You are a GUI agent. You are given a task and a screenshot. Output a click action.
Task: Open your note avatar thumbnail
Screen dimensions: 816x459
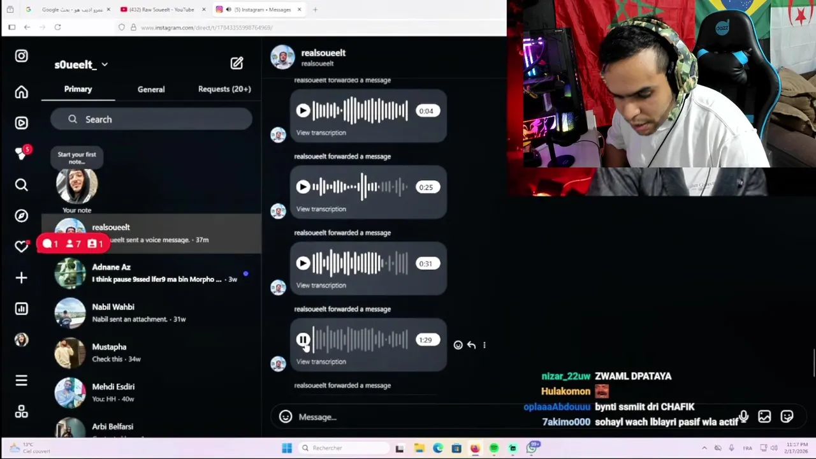(76, 186)
